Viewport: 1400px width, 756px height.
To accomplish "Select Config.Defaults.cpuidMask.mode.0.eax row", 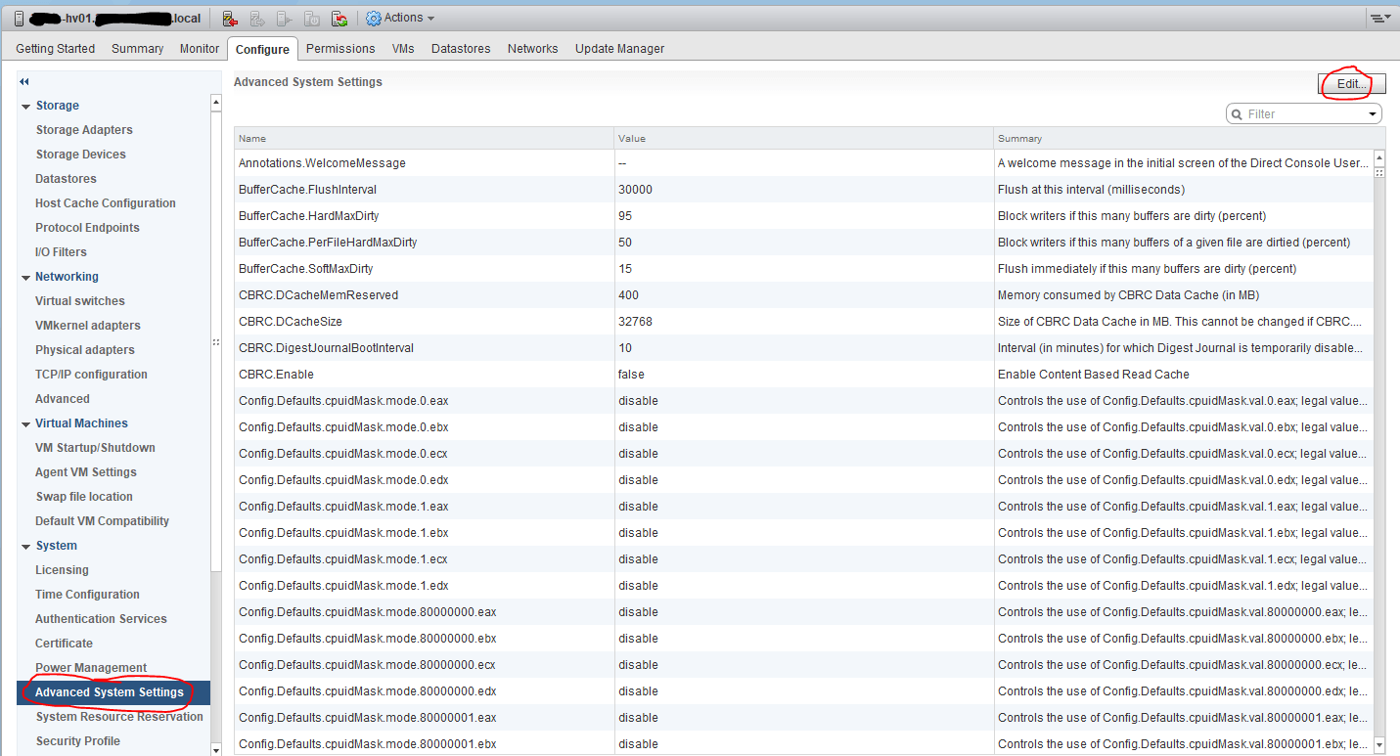I will [803, 401].
